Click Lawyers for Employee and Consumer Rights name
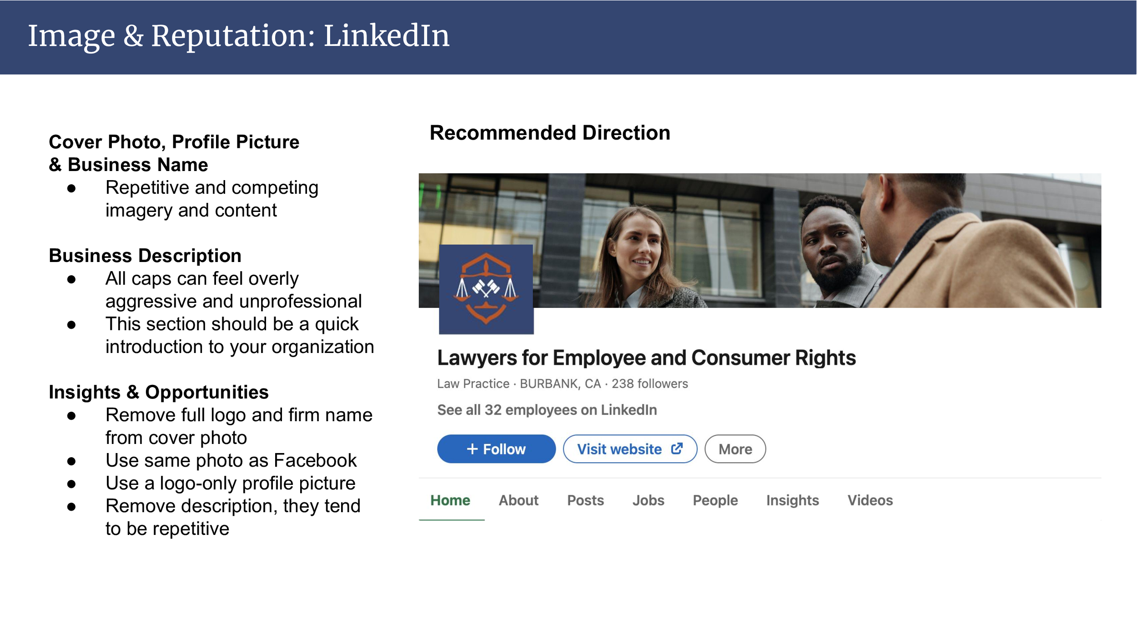Screen dimensions: 1137x640 point(646,358)
